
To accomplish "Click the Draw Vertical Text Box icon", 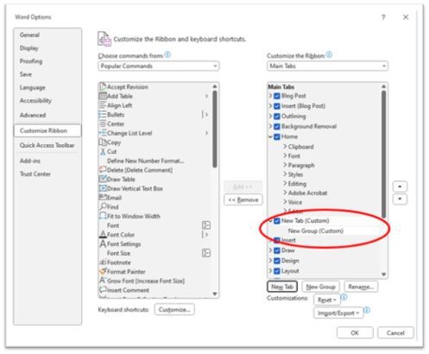I will click(103, 188).
